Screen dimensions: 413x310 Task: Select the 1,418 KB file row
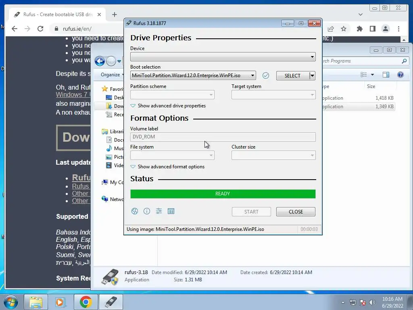coord(358,98)
